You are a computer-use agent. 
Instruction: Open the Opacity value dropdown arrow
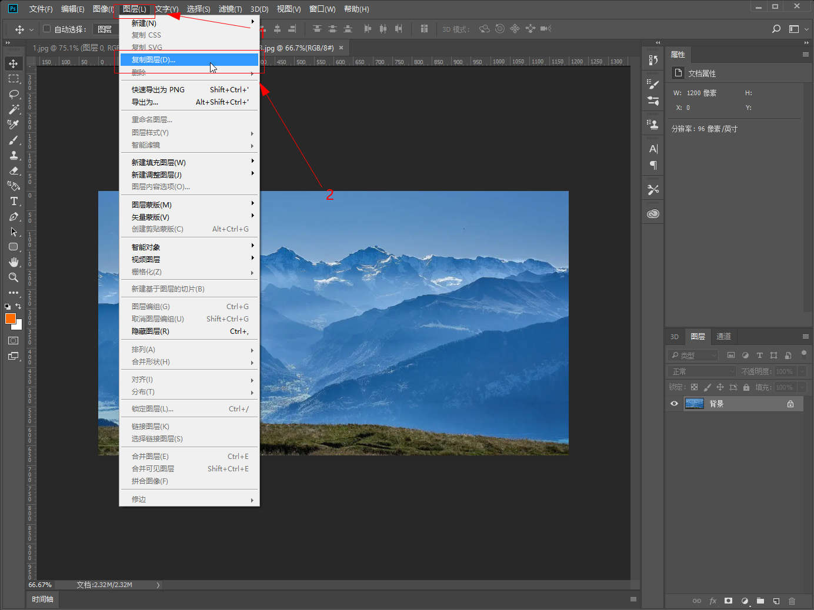coord(802,371)
